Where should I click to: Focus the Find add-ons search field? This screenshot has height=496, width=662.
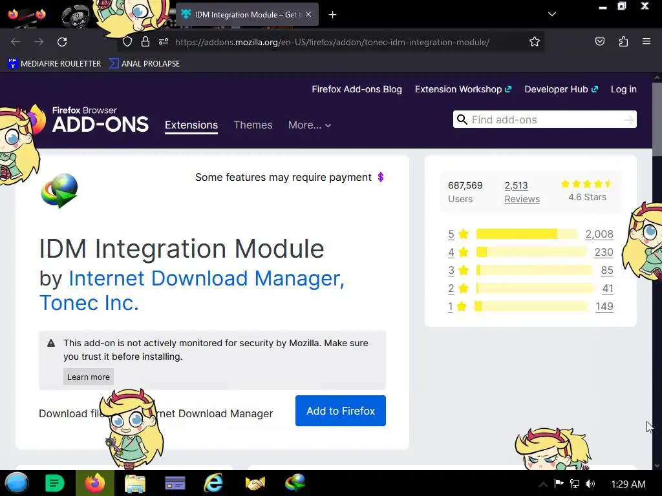pyautogui.click(x=544, y=119)
